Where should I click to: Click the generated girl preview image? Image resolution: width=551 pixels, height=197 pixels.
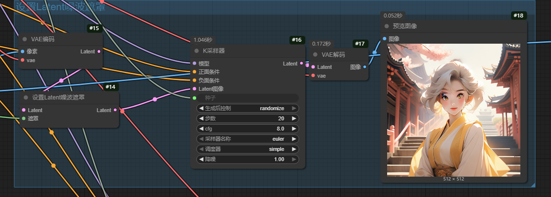coord(453,110)
